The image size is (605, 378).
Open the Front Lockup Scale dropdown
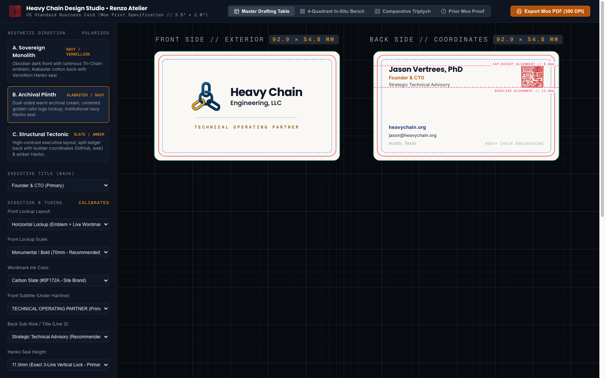[58, 253]
